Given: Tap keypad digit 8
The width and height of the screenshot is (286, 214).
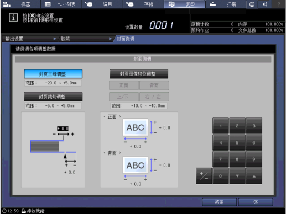Looking at the screenshot, I should (x=237, y=159).
